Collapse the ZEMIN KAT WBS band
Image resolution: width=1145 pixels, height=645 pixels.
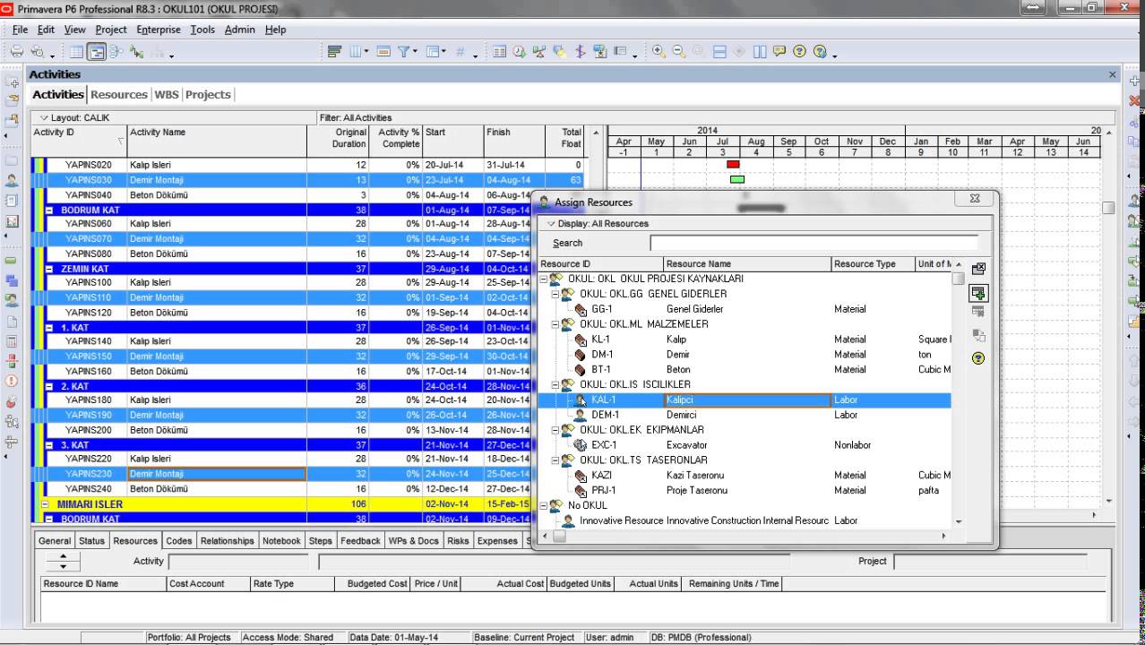pos(49,269)
